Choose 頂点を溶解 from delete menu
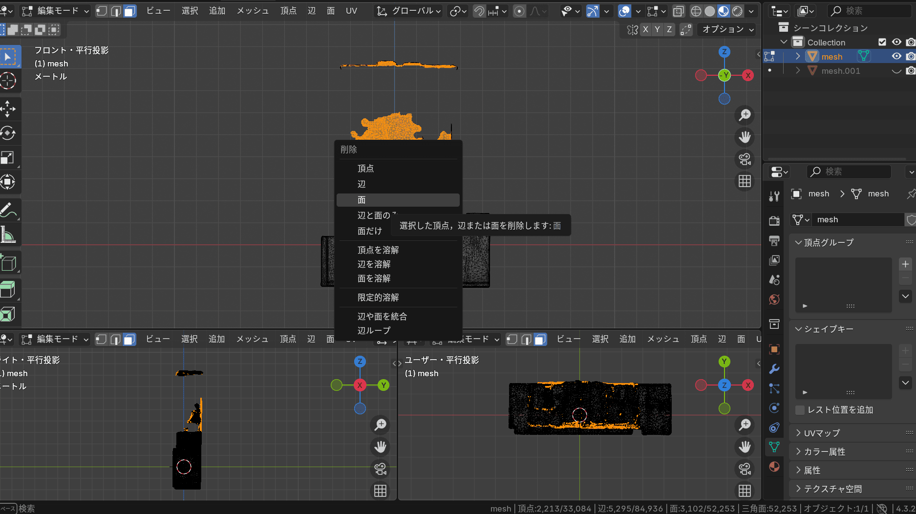 [x=378, y=250]
